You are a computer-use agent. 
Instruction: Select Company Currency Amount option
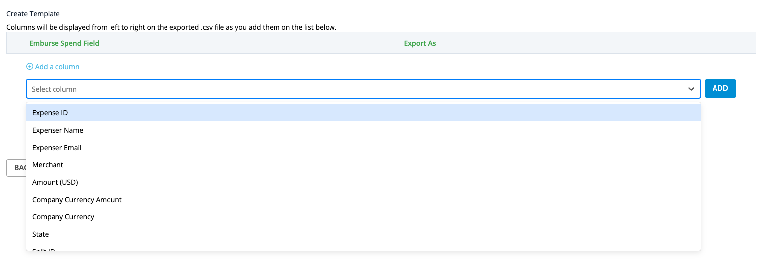363,200
